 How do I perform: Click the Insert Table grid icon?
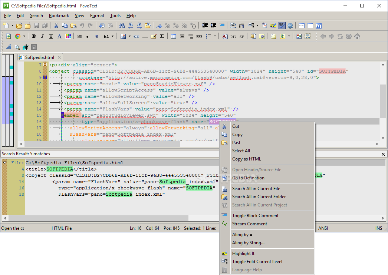pos(174,36)
